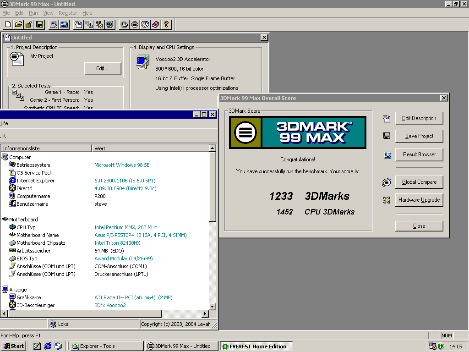The image size is (469, 352).
Task: Click the project description toolbar icon
Action: tap(78, 25)
